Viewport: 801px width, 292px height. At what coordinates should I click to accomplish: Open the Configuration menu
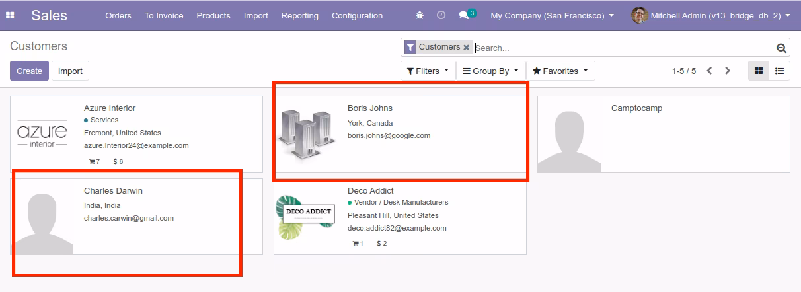pyautogui.click(x=357, y=15)
